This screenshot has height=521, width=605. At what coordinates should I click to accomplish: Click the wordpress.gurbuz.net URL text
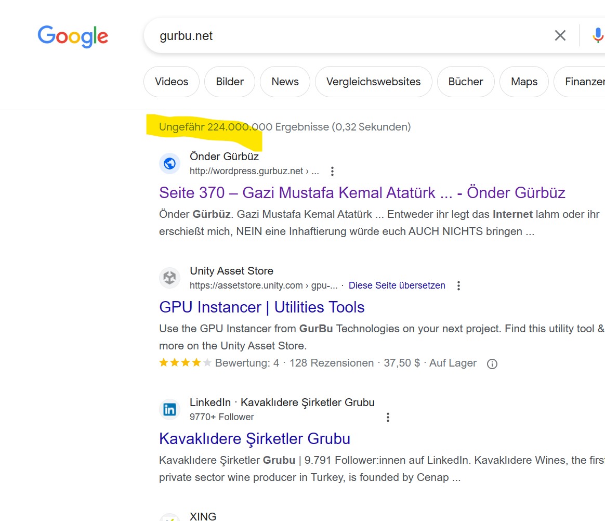click(x=254, y=171)
